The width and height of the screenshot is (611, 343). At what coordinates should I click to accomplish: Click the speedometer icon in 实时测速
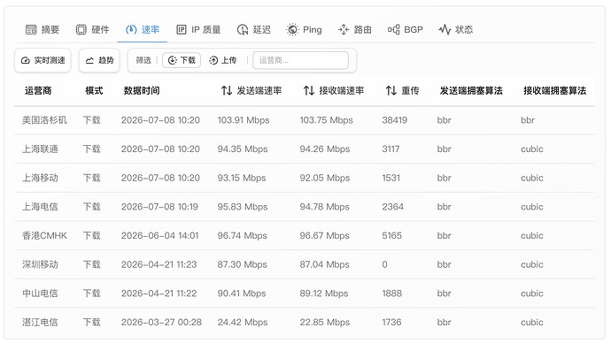(26, 60)
